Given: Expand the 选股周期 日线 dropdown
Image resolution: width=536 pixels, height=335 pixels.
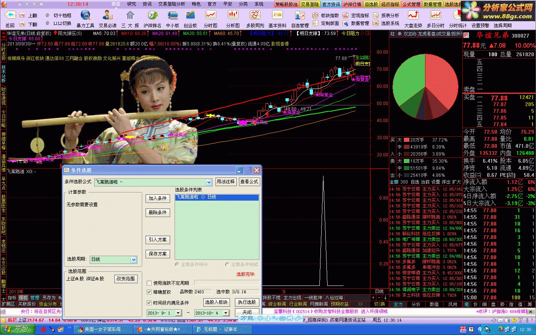Looking at the screenshot, I should (x=134, y=259).
